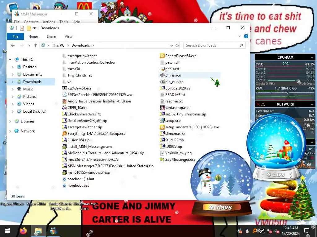
Task: Click the setup_undertale_1.08 installer icon
Action: 162,127
